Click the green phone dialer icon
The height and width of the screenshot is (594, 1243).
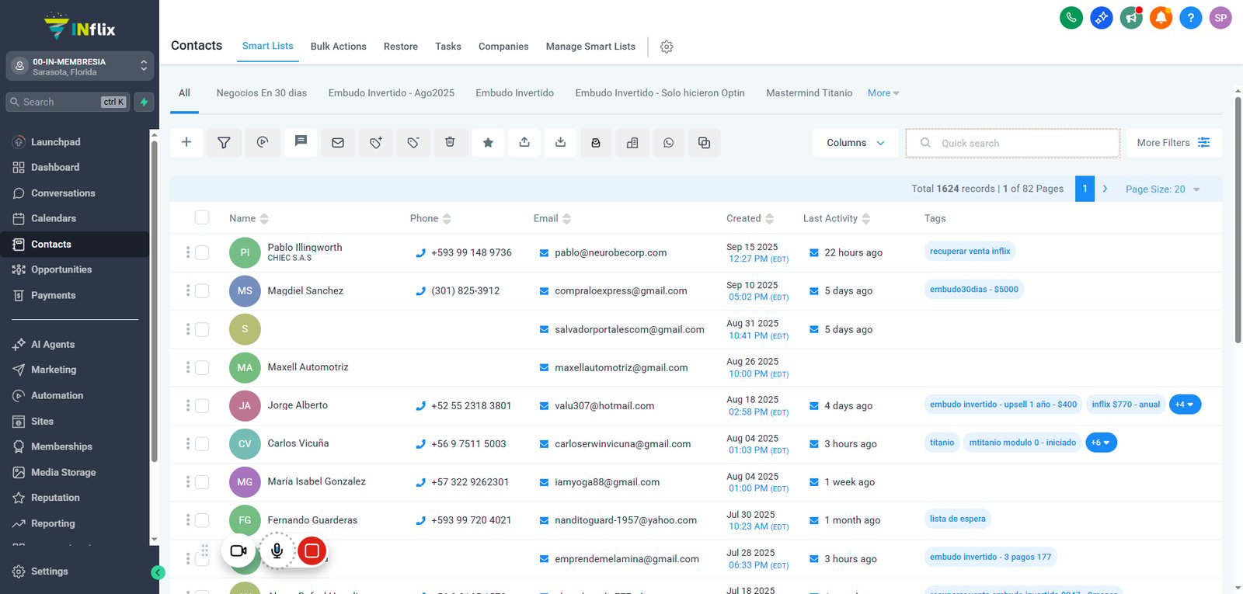click(1071, 17)
